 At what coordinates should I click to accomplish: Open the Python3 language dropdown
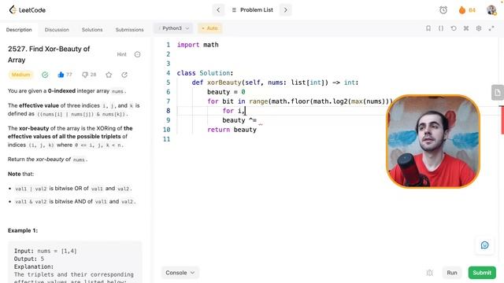[x=173, y=28]
